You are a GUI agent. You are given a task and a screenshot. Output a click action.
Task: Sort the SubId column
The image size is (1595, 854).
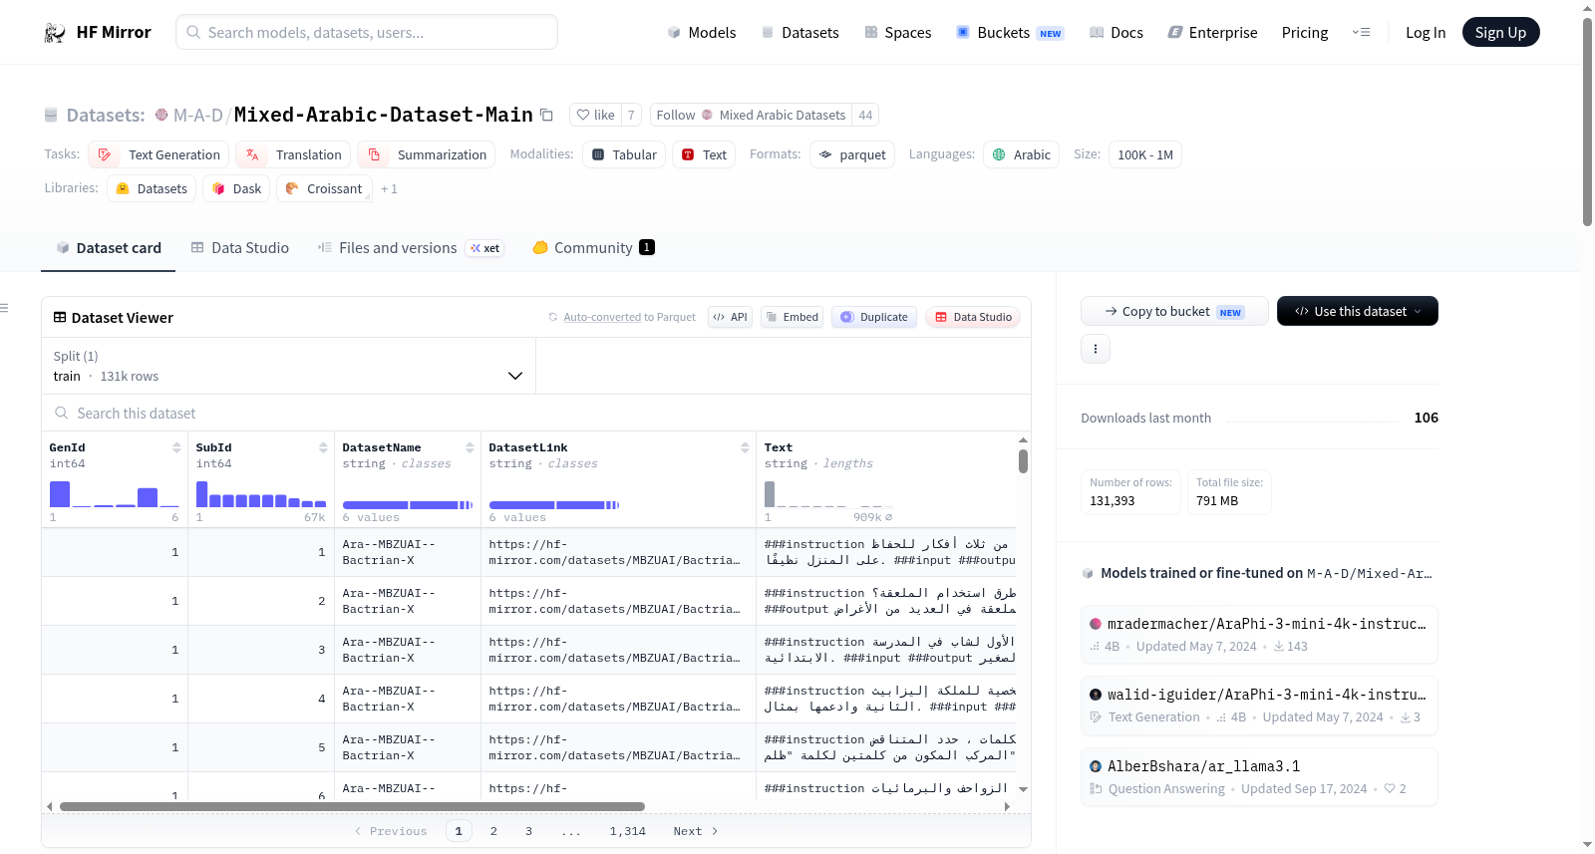[x=323, y=447]
